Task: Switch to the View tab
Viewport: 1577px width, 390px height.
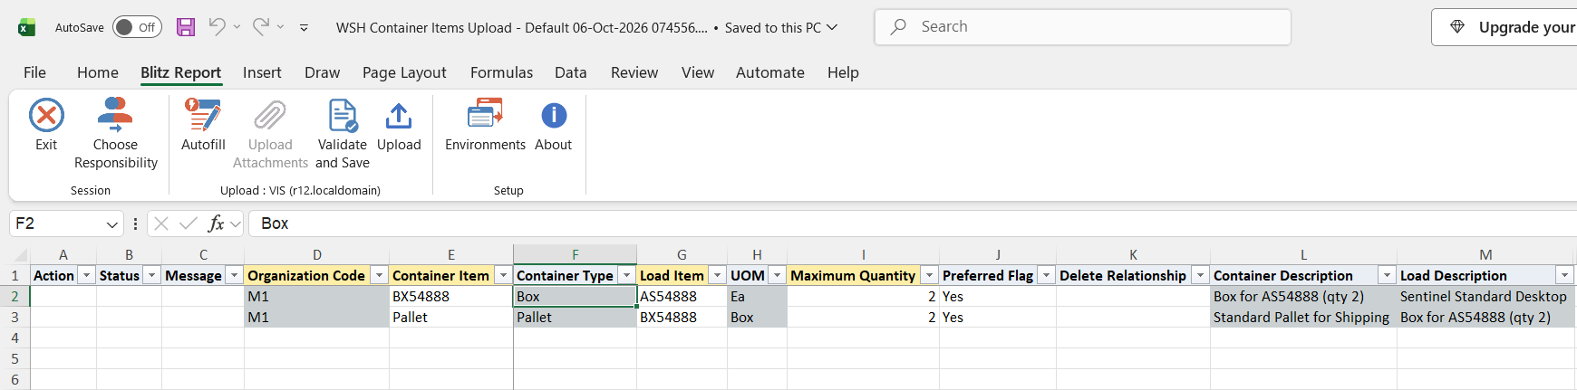Action: [x=698, y=72]
